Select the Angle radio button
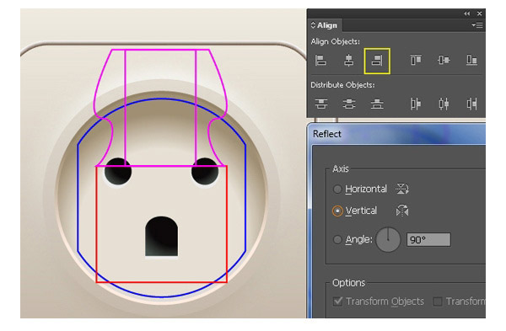 [337, 239]
